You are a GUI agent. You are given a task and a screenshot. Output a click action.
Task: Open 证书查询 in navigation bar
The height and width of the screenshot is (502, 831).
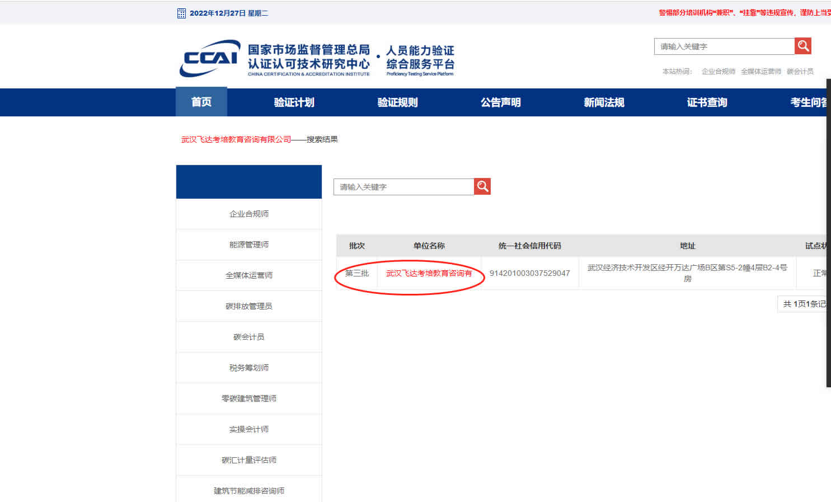point(707,102)
